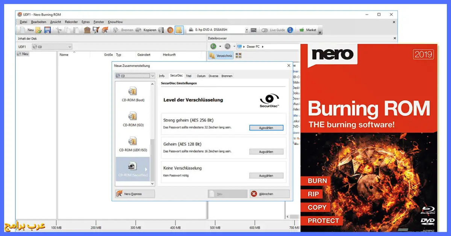
Task: Click the green back arrow in Dateibrowser
Action: [213, 47]
